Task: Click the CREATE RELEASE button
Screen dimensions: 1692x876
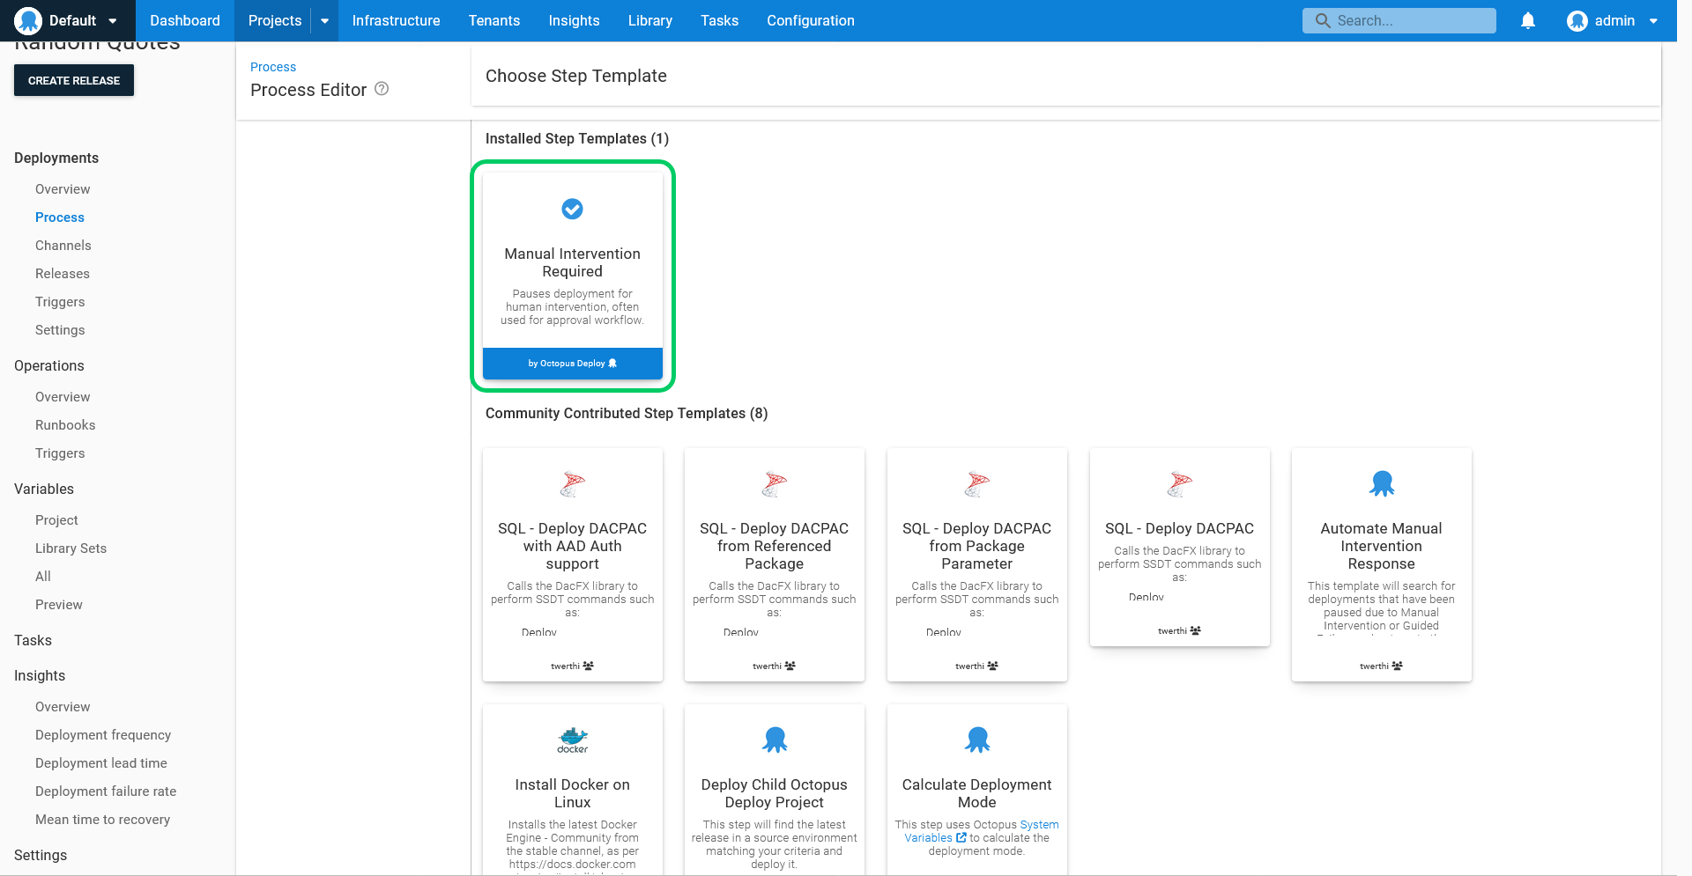Action: 74,80
